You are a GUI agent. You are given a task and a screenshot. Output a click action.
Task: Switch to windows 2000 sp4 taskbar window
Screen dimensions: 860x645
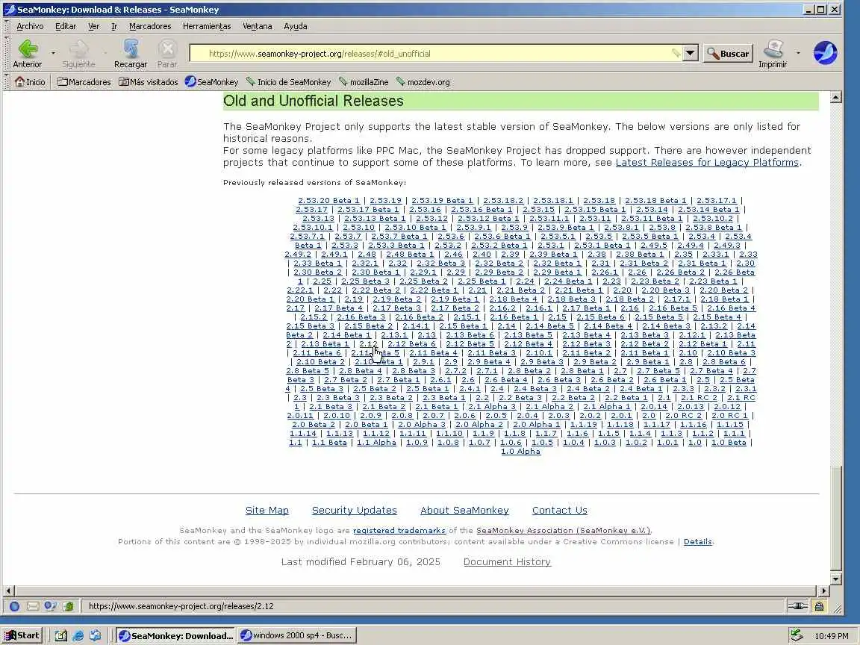(298, 636)
